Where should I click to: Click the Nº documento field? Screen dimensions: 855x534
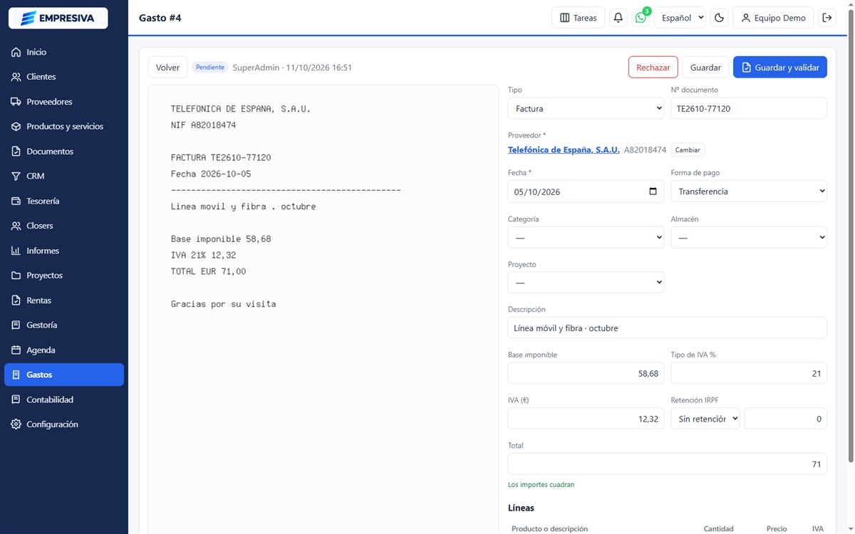(749, 108)
